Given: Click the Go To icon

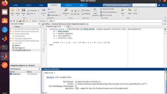Looking at the screenshot, I should click(44, 10).
